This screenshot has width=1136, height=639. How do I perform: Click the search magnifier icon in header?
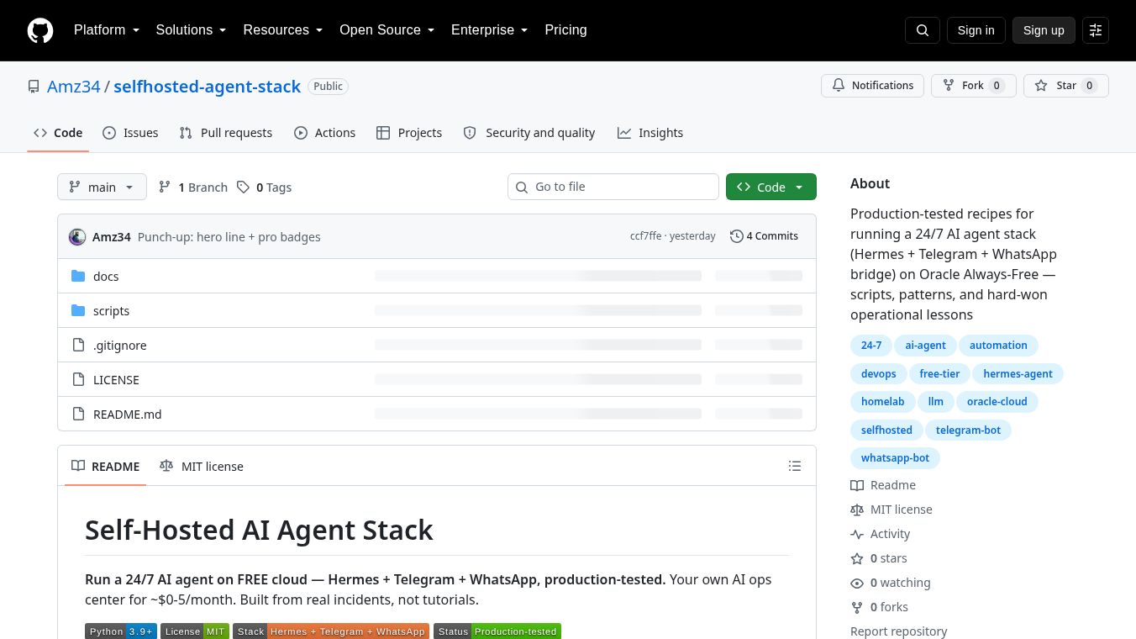pyautogui.click(x=923, y=30)
